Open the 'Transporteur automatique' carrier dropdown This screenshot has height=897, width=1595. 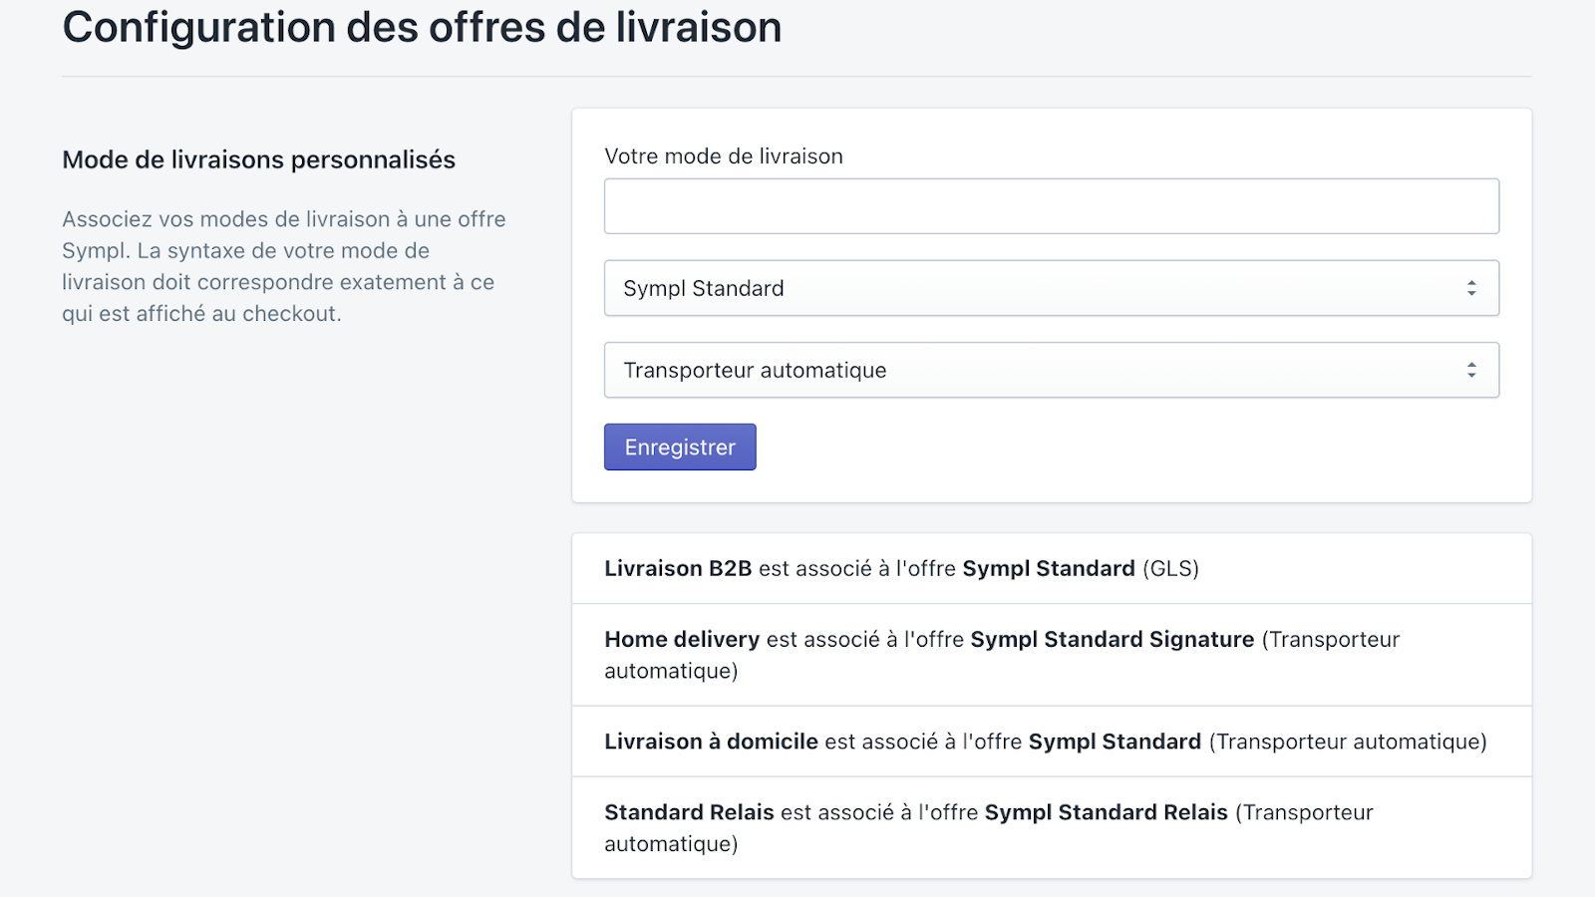[x=1052, y=370]
